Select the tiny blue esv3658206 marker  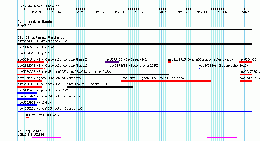coord(200,68)
